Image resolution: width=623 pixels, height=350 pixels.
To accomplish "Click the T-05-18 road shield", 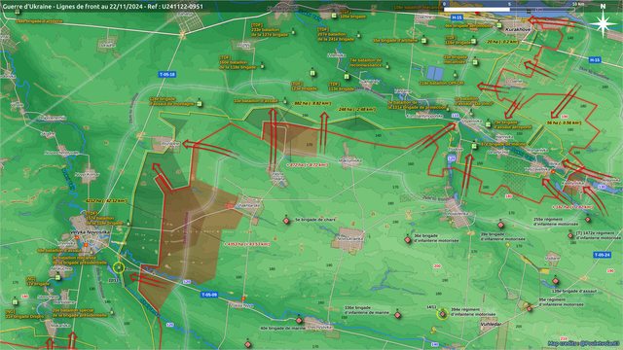I will [167, 74].
